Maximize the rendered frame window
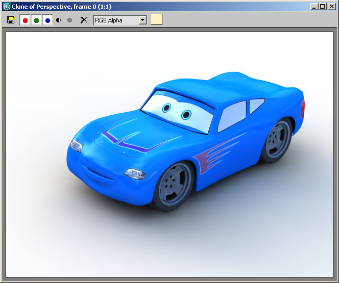339x283 pixels. pyautogui.click(x=322, y=7)
